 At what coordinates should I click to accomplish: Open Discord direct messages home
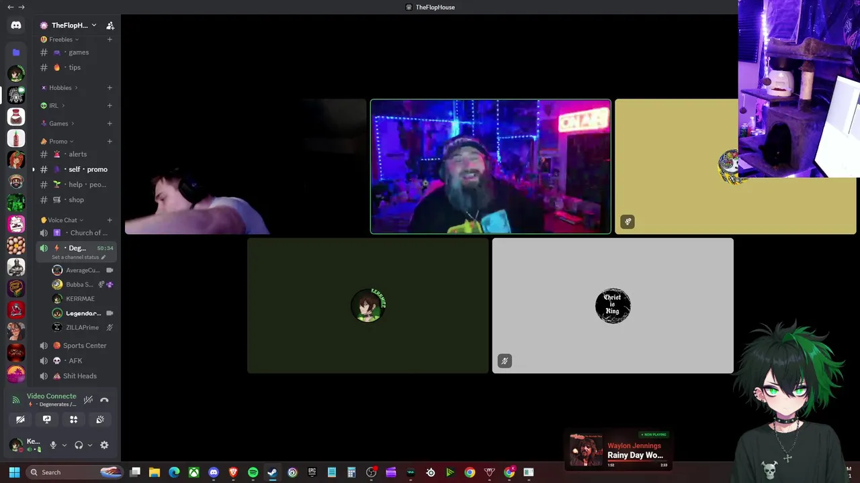click(x=16, y=25)
